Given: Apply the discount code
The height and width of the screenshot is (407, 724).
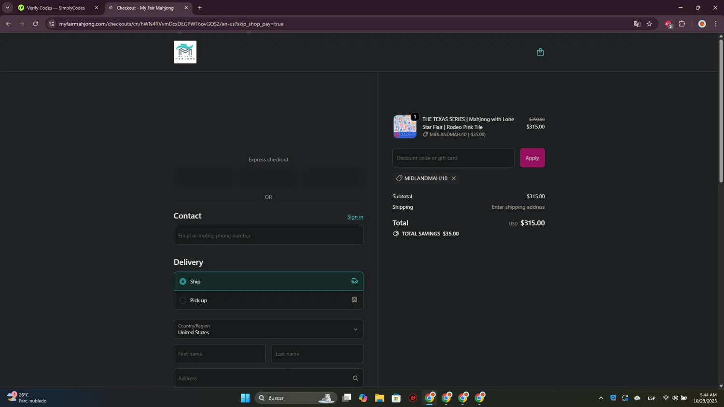Looking at the screenshot, I should pyautogui.click(x=532, y=158).
